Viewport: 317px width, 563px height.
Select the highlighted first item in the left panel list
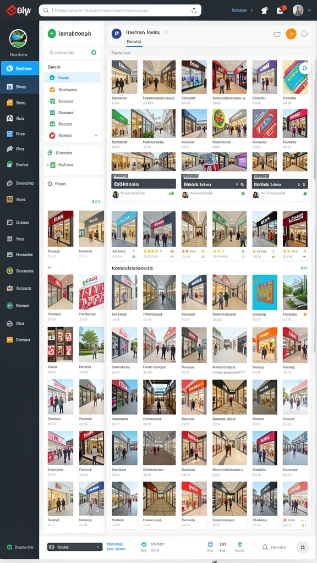pos(72,78)
